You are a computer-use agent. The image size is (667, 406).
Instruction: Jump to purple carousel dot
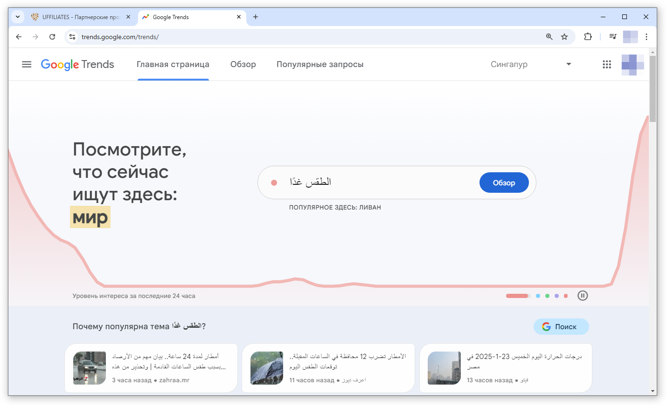556,296
